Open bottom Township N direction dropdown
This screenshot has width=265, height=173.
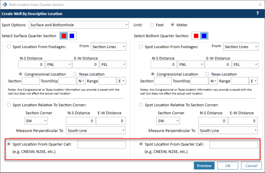coord(213,81)
